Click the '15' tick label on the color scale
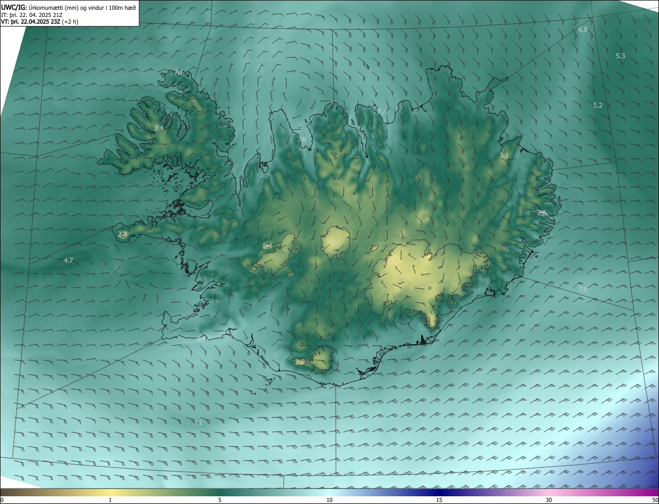The image size is (659, 504). pyautogui.click(x=439, y=500)
